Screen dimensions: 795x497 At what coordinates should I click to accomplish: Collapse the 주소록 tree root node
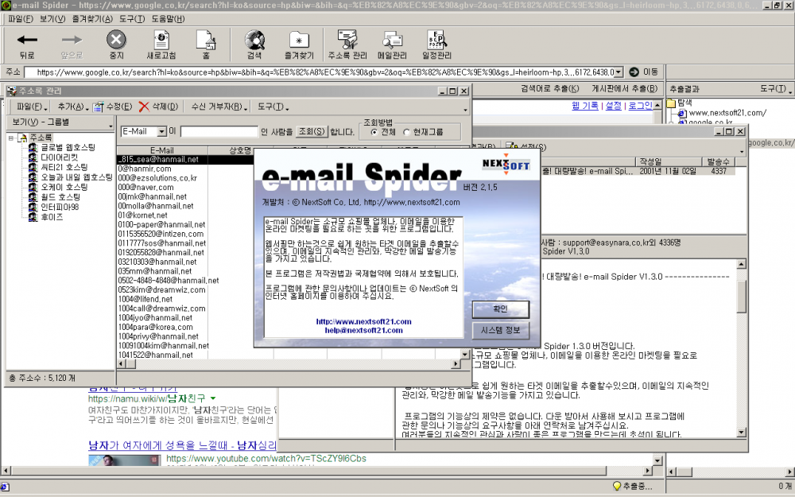point(12,138)
